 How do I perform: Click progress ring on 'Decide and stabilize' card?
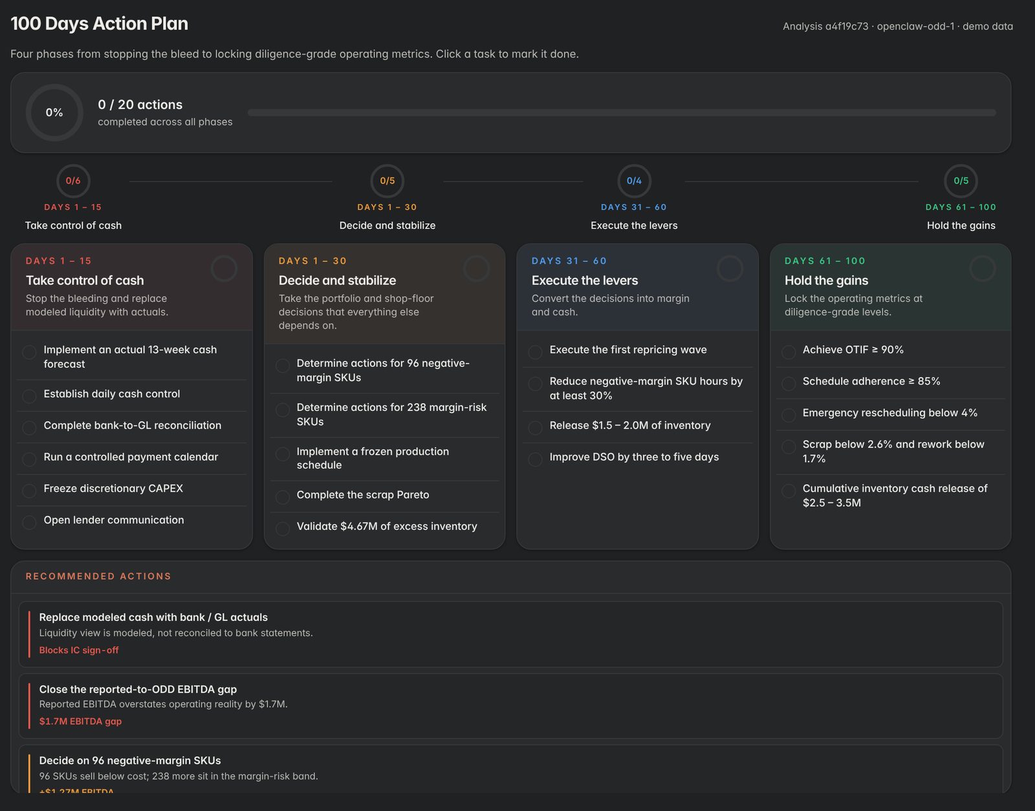(476, 268)
